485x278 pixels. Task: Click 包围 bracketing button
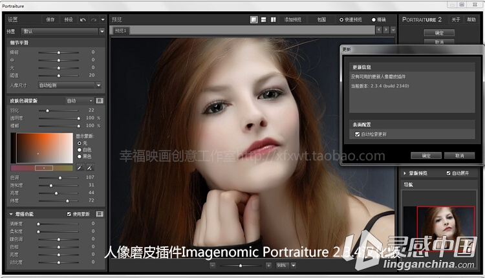coord(321,20)
